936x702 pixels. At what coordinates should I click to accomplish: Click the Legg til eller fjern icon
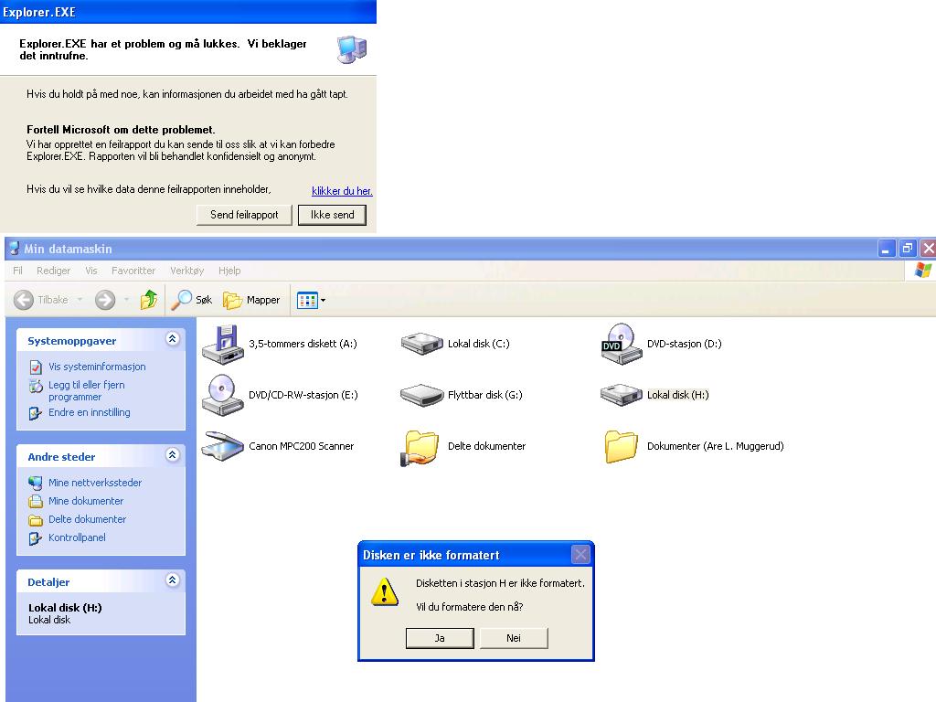coord(36,386)
